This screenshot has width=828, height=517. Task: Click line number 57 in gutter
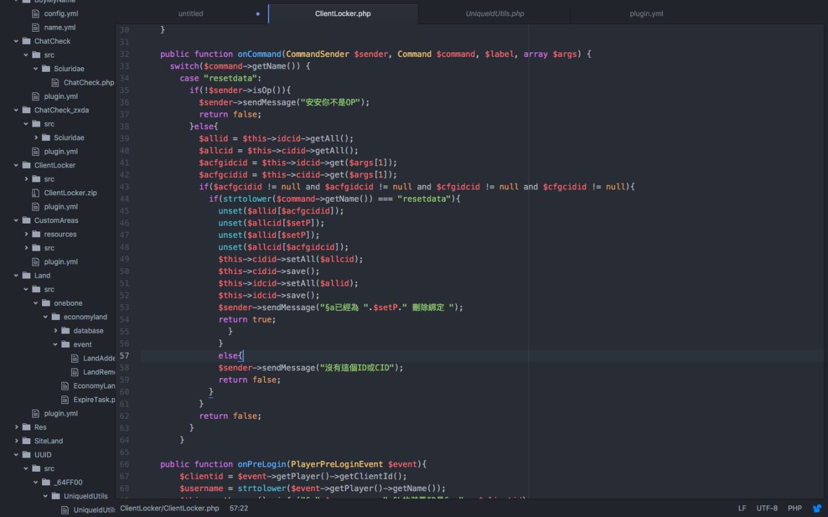click(124, 355)
